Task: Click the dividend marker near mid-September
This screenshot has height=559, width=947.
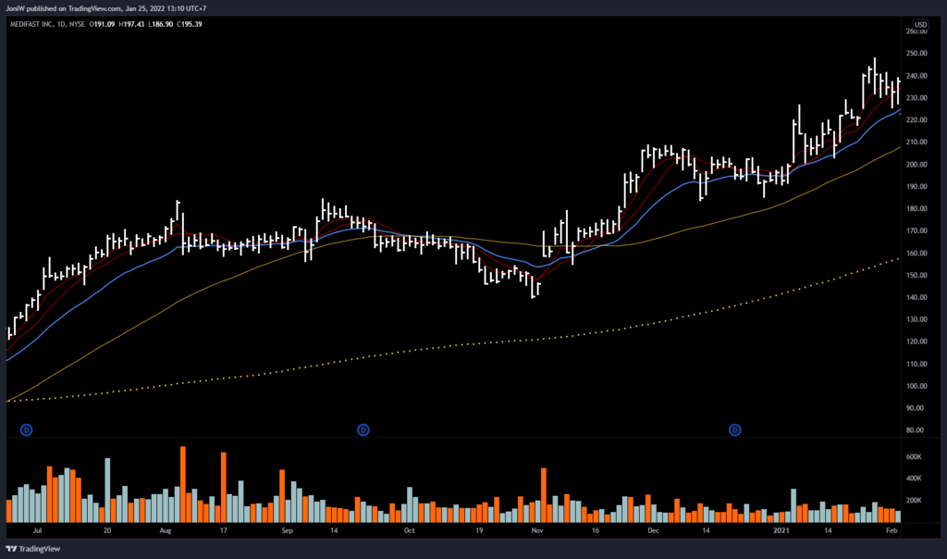Action: pyautogui.click(x=363, y=429)
